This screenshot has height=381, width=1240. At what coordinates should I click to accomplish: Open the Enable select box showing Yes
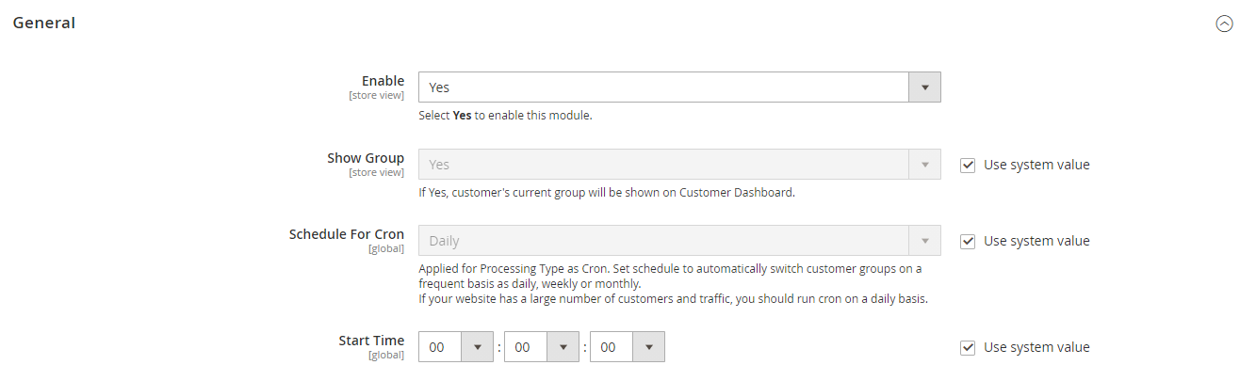pos(679,87)
